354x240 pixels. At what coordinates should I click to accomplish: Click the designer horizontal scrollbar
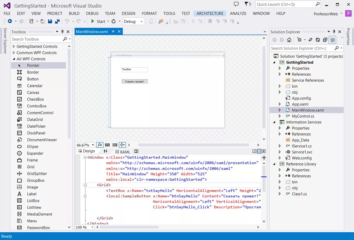[193, 145]
